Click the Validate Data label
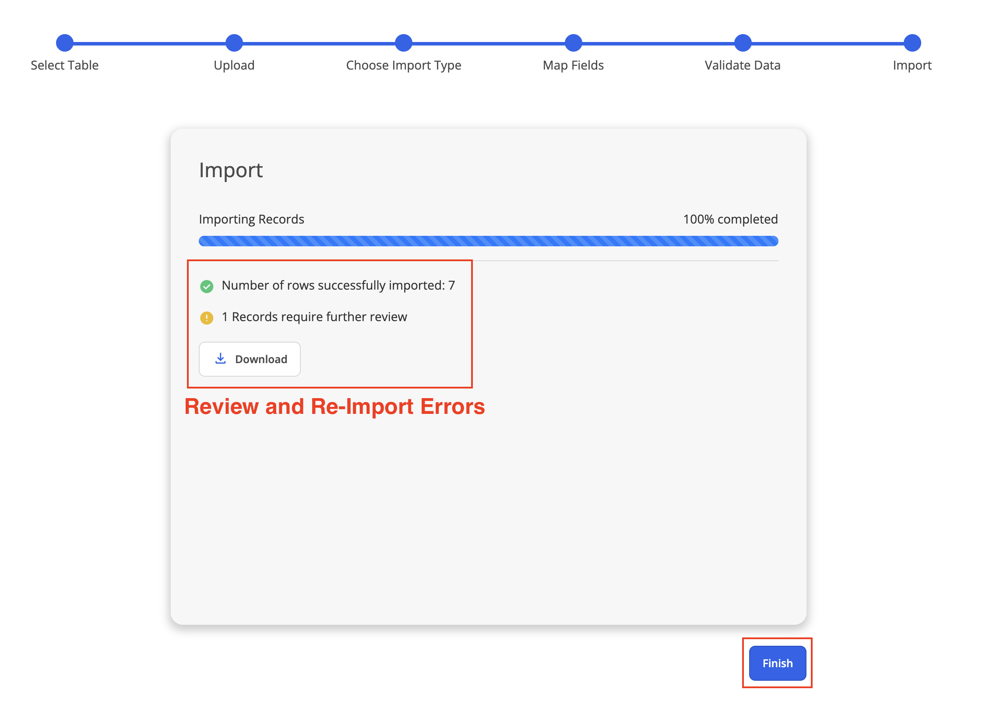The height and width of the screenshot is (707, 986). tap(743, 65)
